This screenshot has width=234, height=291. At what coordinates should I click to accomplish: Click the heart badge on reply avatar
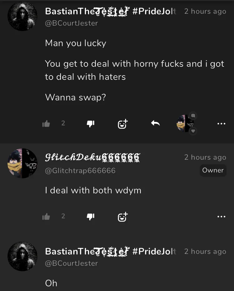pyautogui.click(x=193, y=131)
